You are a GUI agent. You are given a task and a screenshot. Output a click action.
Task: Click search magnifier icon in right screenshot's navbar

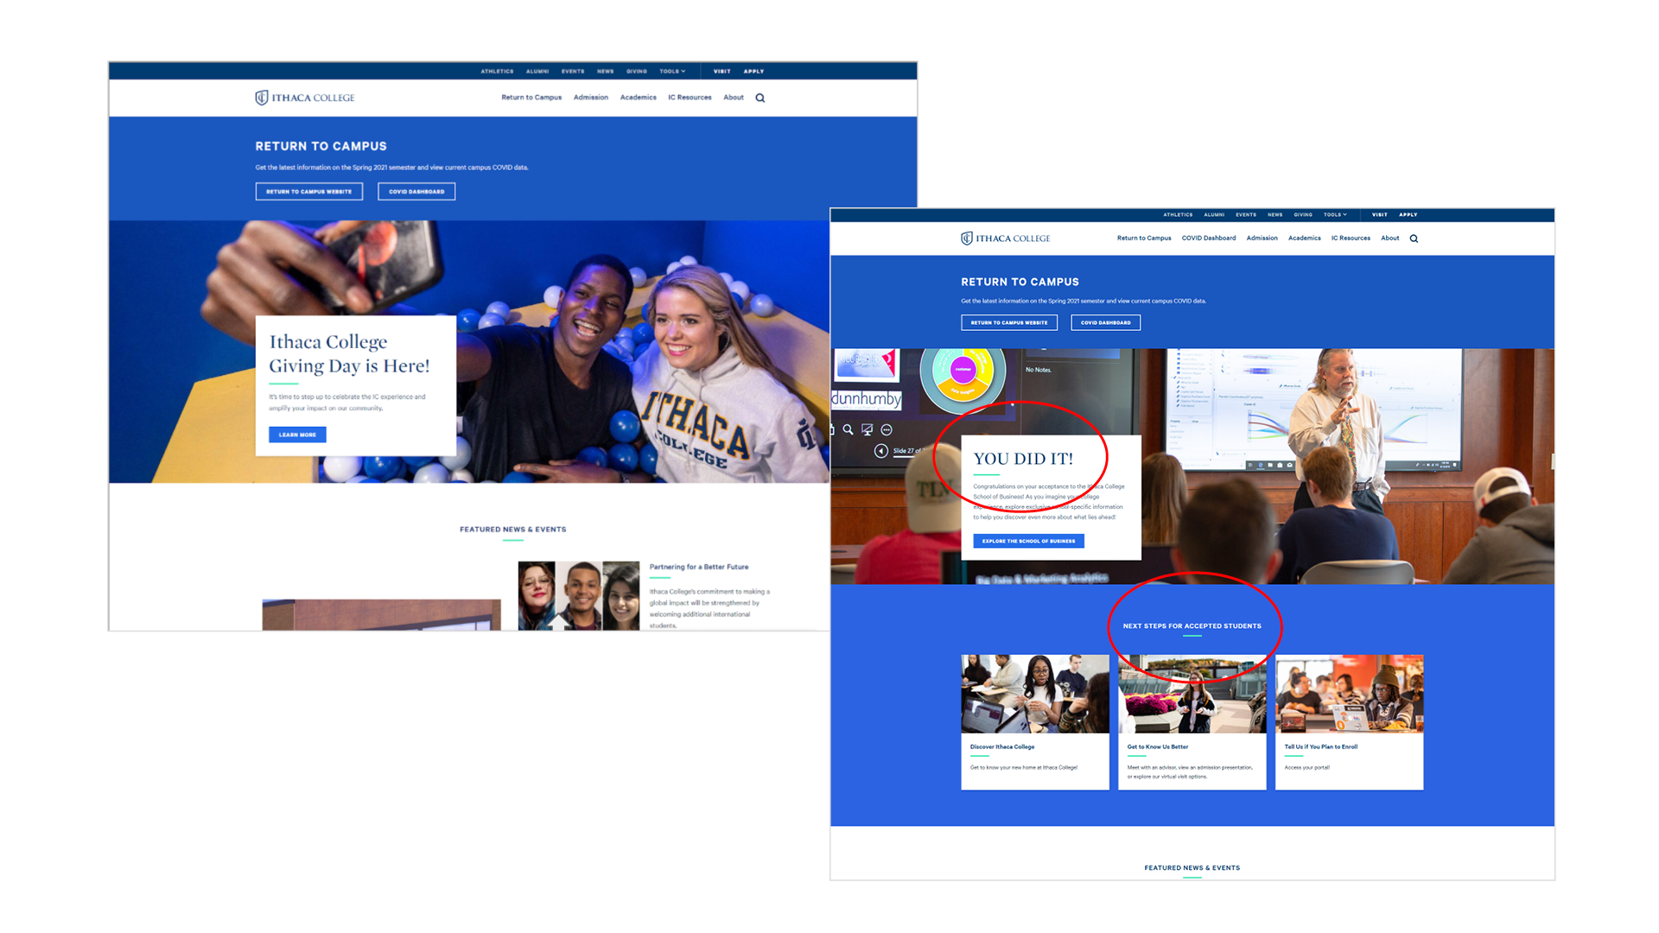pyautogui.click(x=1414, y=238)
